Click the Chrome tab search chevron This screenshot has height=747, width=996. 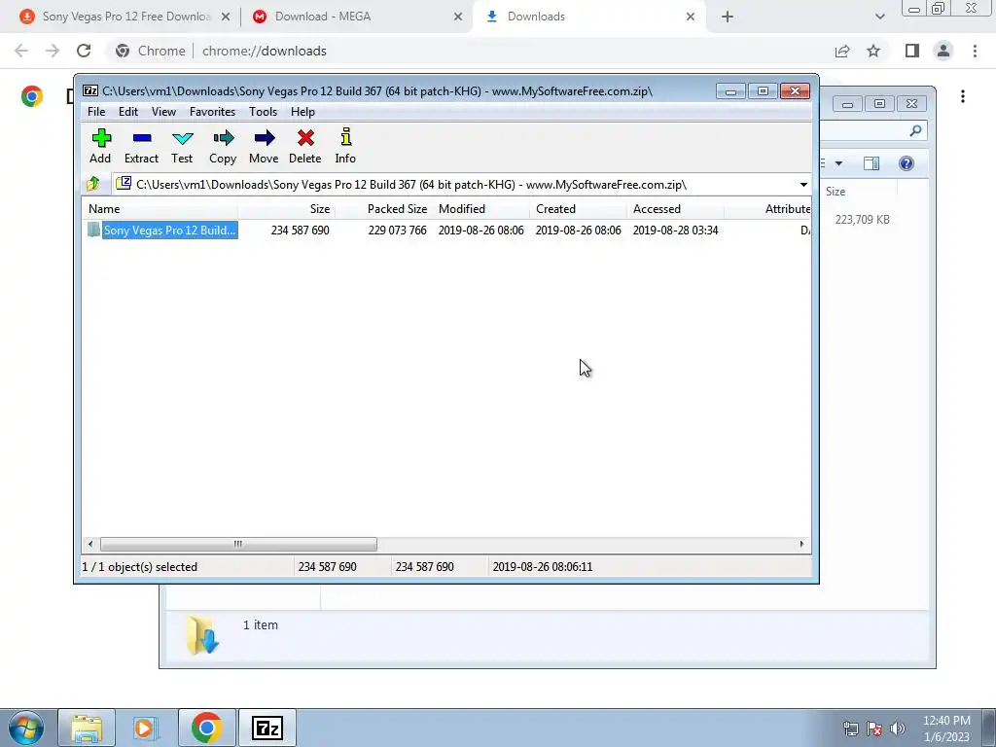pyautogui.click(x=879, y=18)
